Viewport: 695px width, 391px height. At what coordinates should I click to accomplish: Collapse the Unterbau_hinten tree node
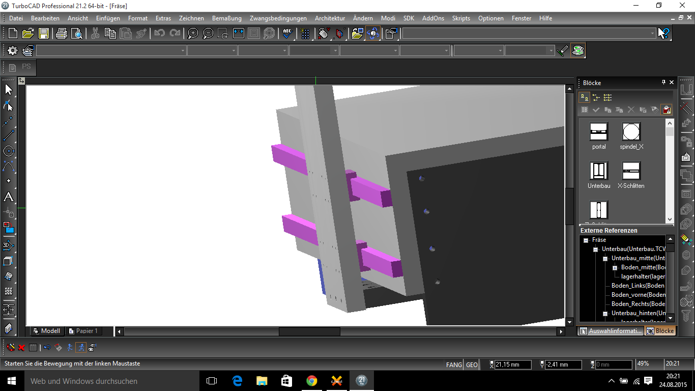(x=605, y=314)
